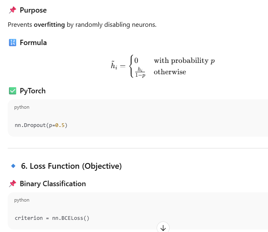Viewport: 268px width, 232px height.
Task: Click the green checkmark icon beside PyTorch
Action: 12,91
